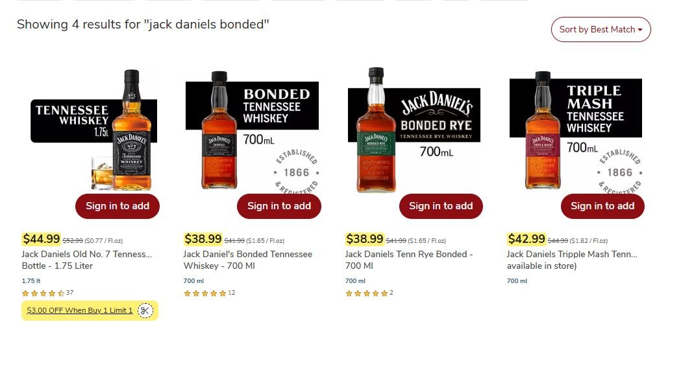Click Sign in to add for Triple Mash
The height and width of the screenshot is (366, 681).
click(602, 206)
